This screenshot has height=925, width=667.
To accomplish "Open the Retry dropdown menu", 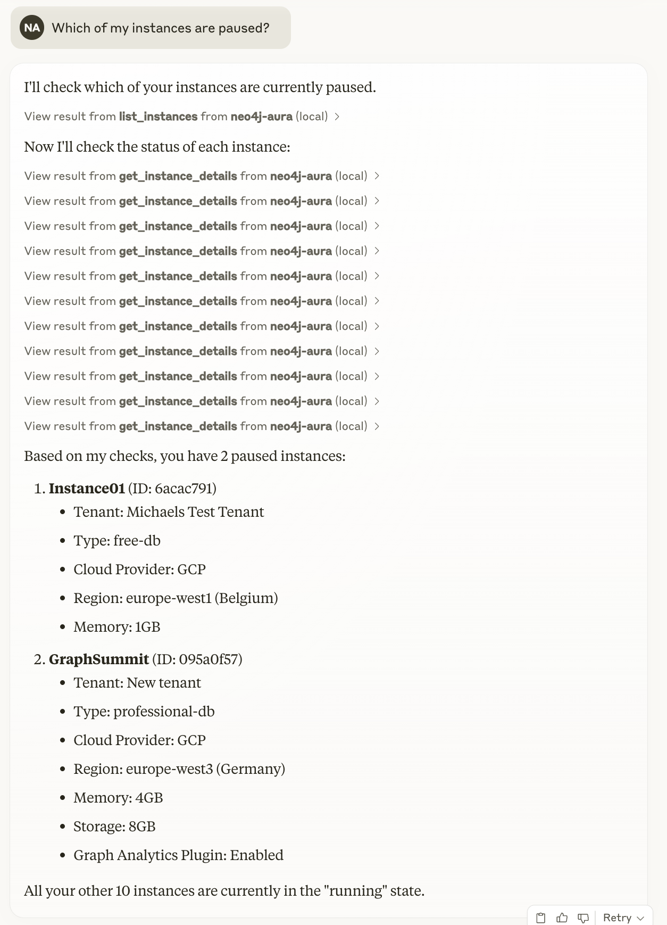I will (623, 918).
